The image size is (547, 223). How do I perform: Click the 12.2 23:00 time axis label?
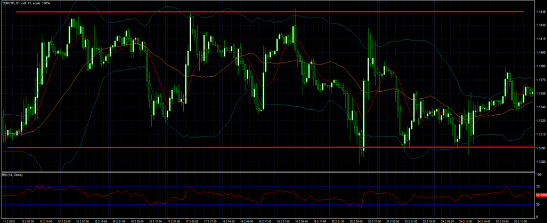pyautogui.click(x=64, y=221)
